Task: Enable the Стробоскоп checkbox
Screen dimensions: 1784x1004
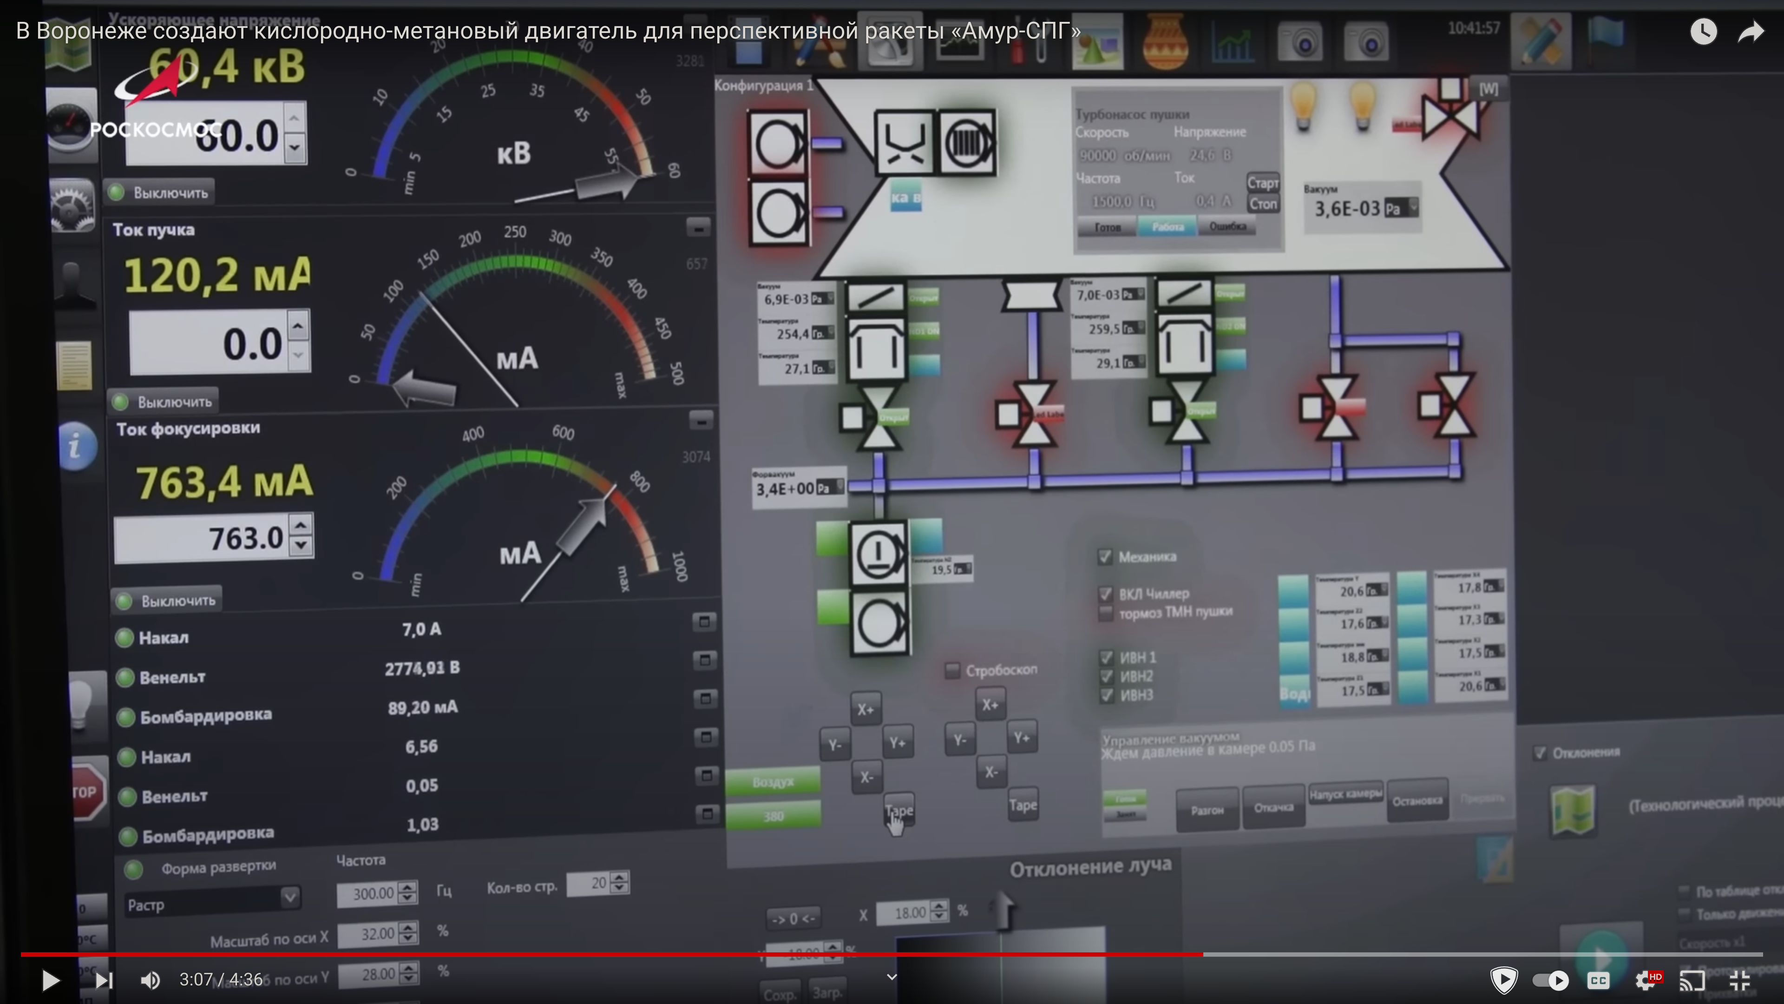Action: coord(952,671)
